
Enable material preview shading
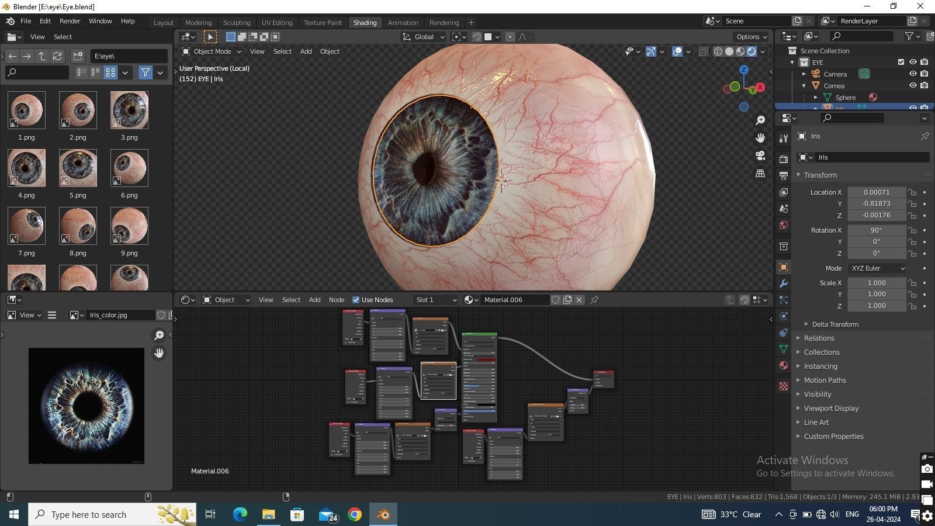(740, 51)
